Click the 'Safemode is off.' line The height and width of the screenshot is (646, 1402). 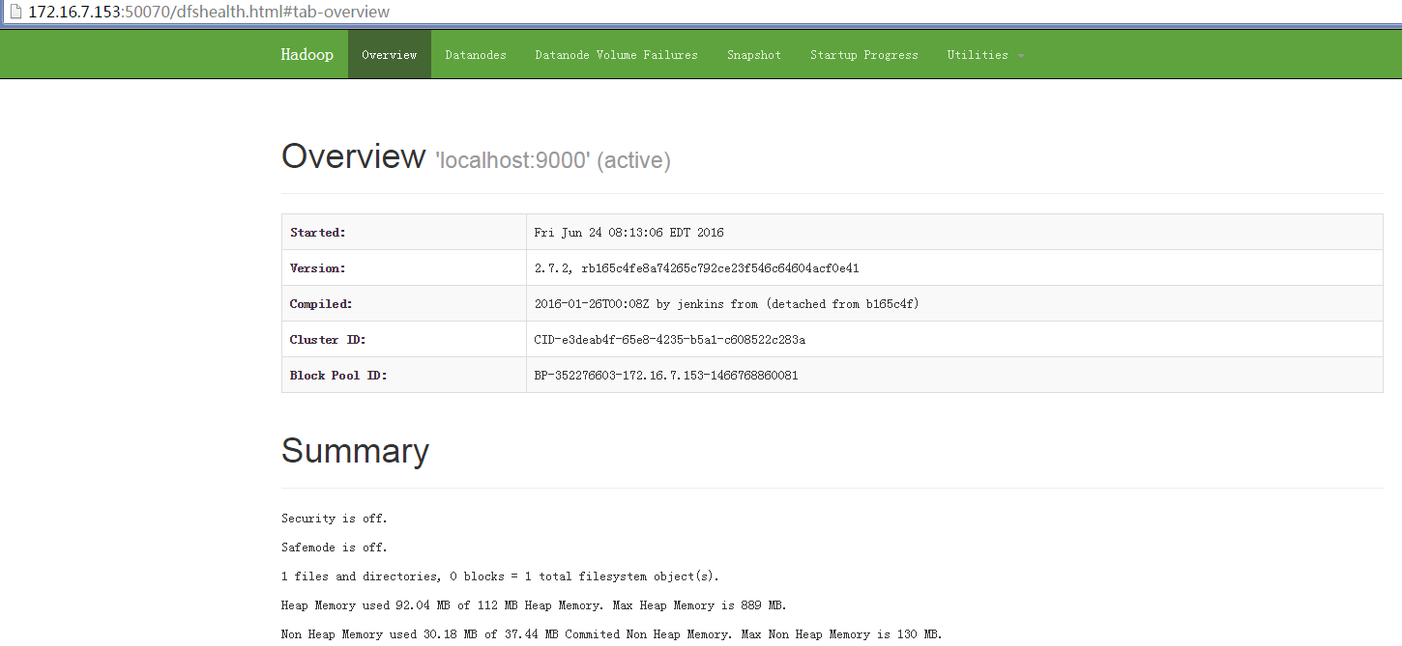[x=335, y=548]
